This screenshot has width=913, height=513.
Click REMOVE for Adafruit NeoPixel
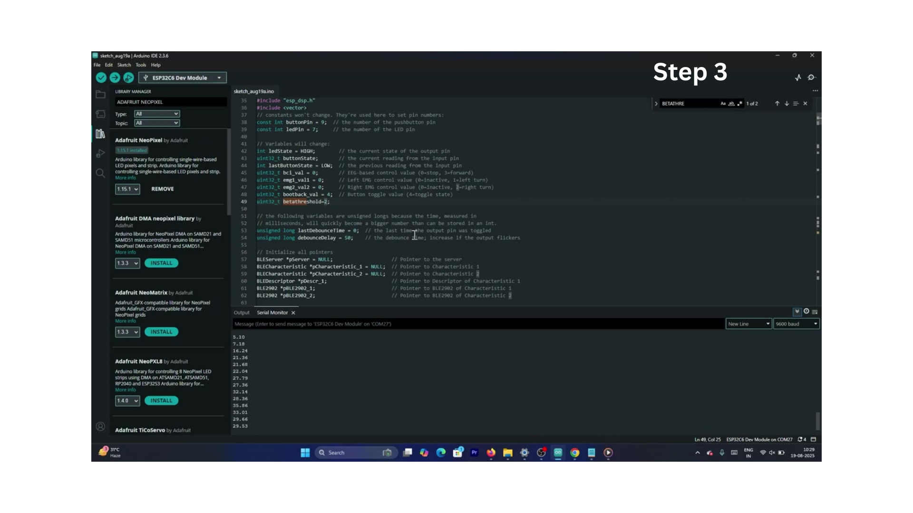coord(163,189)
